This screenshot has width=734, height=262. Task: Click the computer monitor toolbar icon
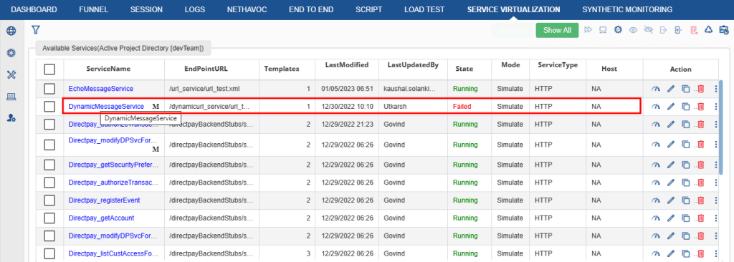pyautogui.click(x=603, y=30)
